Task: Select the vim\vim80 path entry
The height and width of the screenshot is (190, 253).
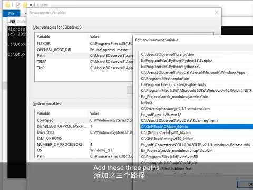Action: coord(197,157)
